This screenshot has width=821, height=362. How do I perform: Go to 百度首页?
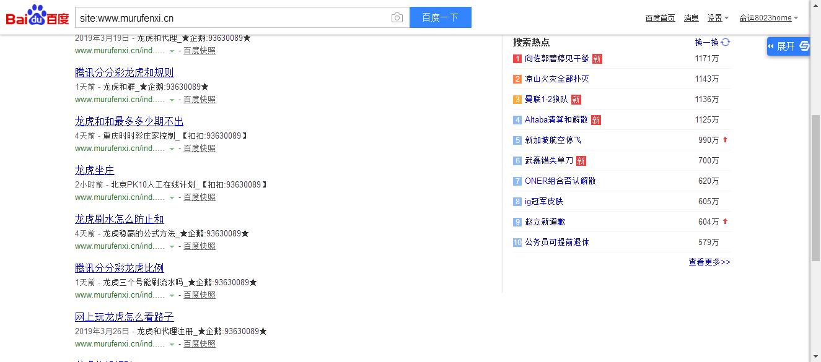coord(660,18)
